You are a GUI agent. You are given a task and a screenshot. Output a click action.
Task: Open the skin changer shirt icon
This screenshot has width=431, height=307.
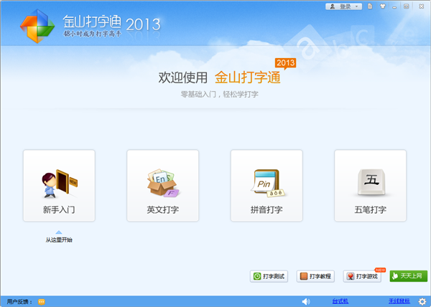[382, 6]
